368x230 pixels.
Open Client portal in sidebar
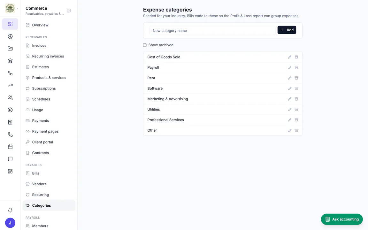[x=49, y=142]
